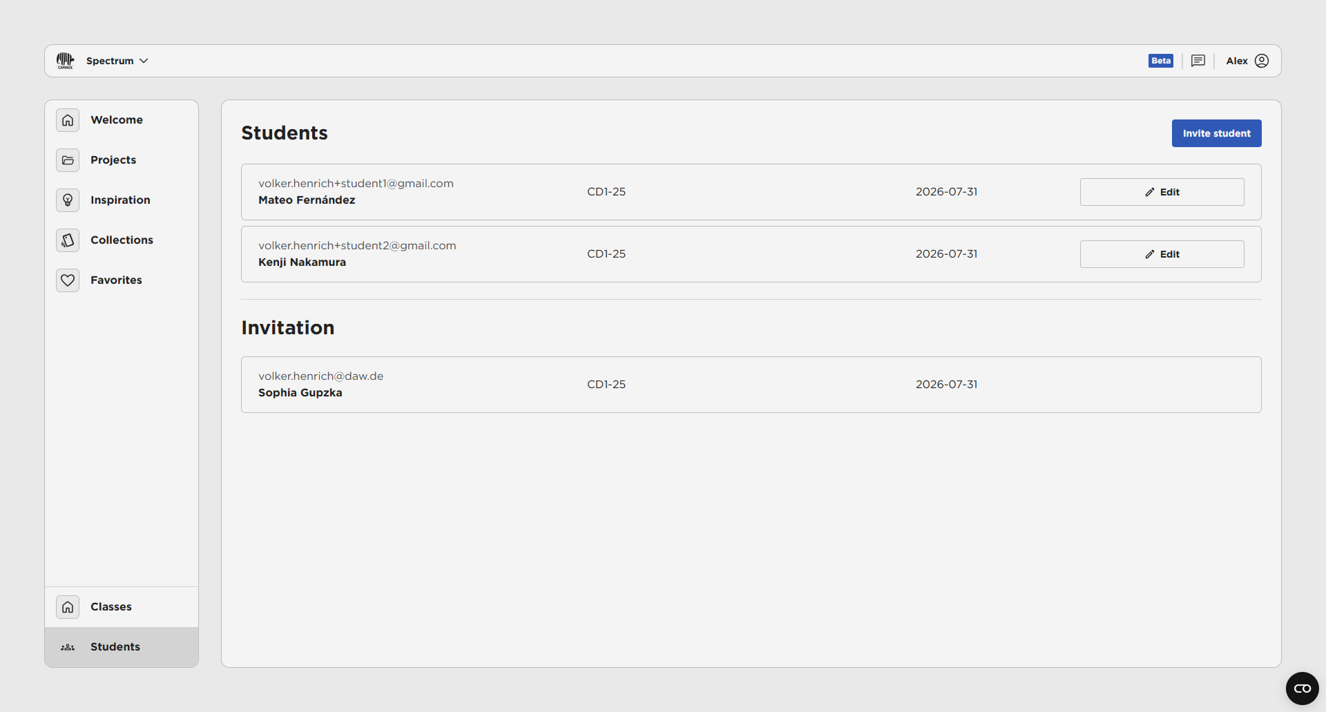Edit student Mateo Fernández
The image size is (1326, 712).
1162,192
